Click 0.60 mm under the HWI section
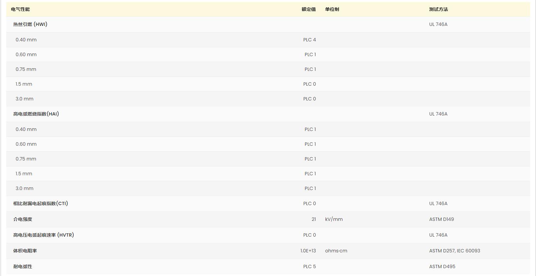Viewport: 536px width, 276px height. [x=26, y=54]
